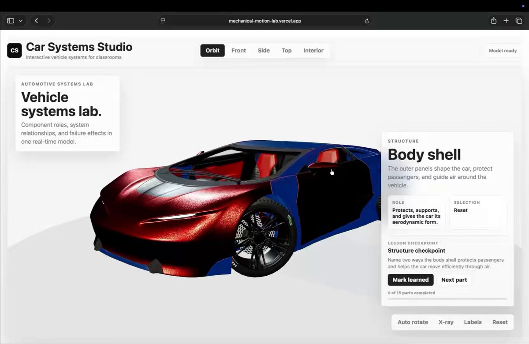Click the Structure checkpoint title
This screenshot has height=344, width=529.
point(417,251)
